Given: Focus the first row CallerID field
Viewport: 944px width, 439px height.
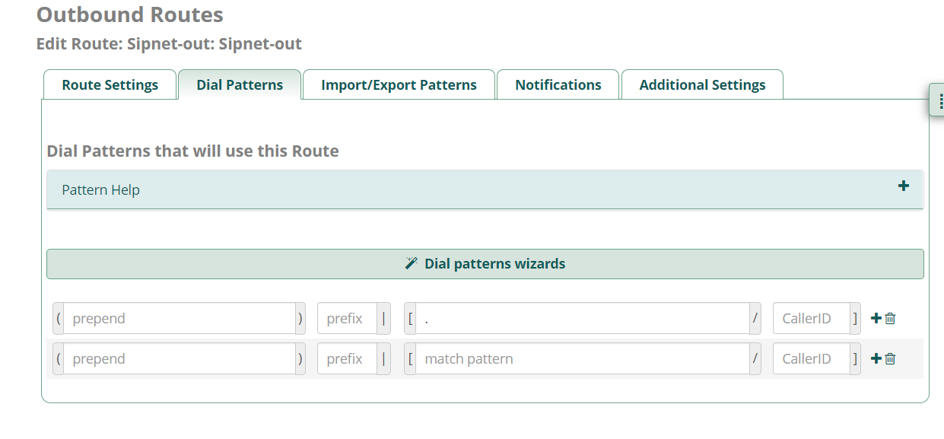Looking at the screenshot, I should point(811,319).
